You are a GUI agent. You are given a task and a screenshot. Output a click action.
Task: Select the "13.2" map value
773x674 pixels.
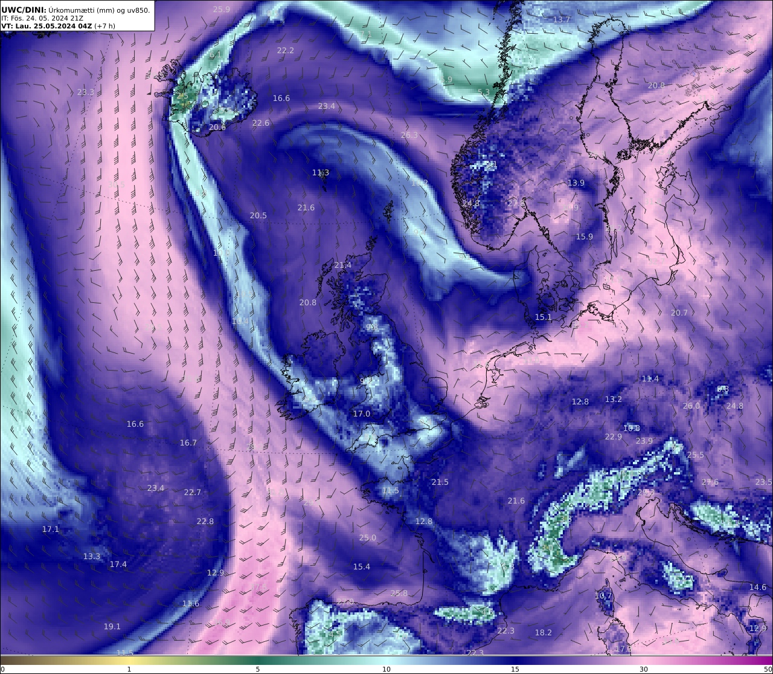point(614,399)
